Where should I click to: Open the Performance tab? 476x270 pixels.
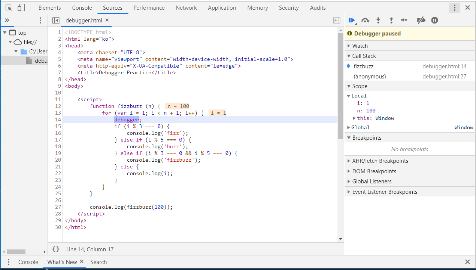tap(149, 7)
